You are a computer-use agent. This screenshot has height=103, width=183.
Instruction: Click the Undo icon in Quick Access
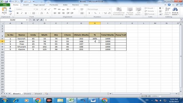(10, 1)
